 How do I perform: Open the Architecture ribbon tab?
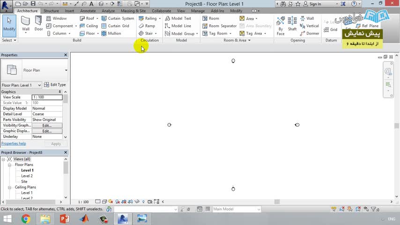tap(27, 11)
